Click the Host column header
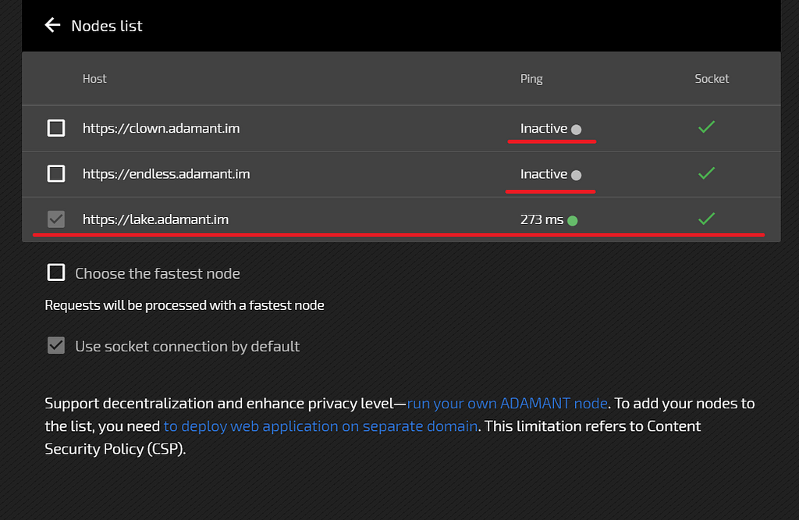 tap(94, 79)
